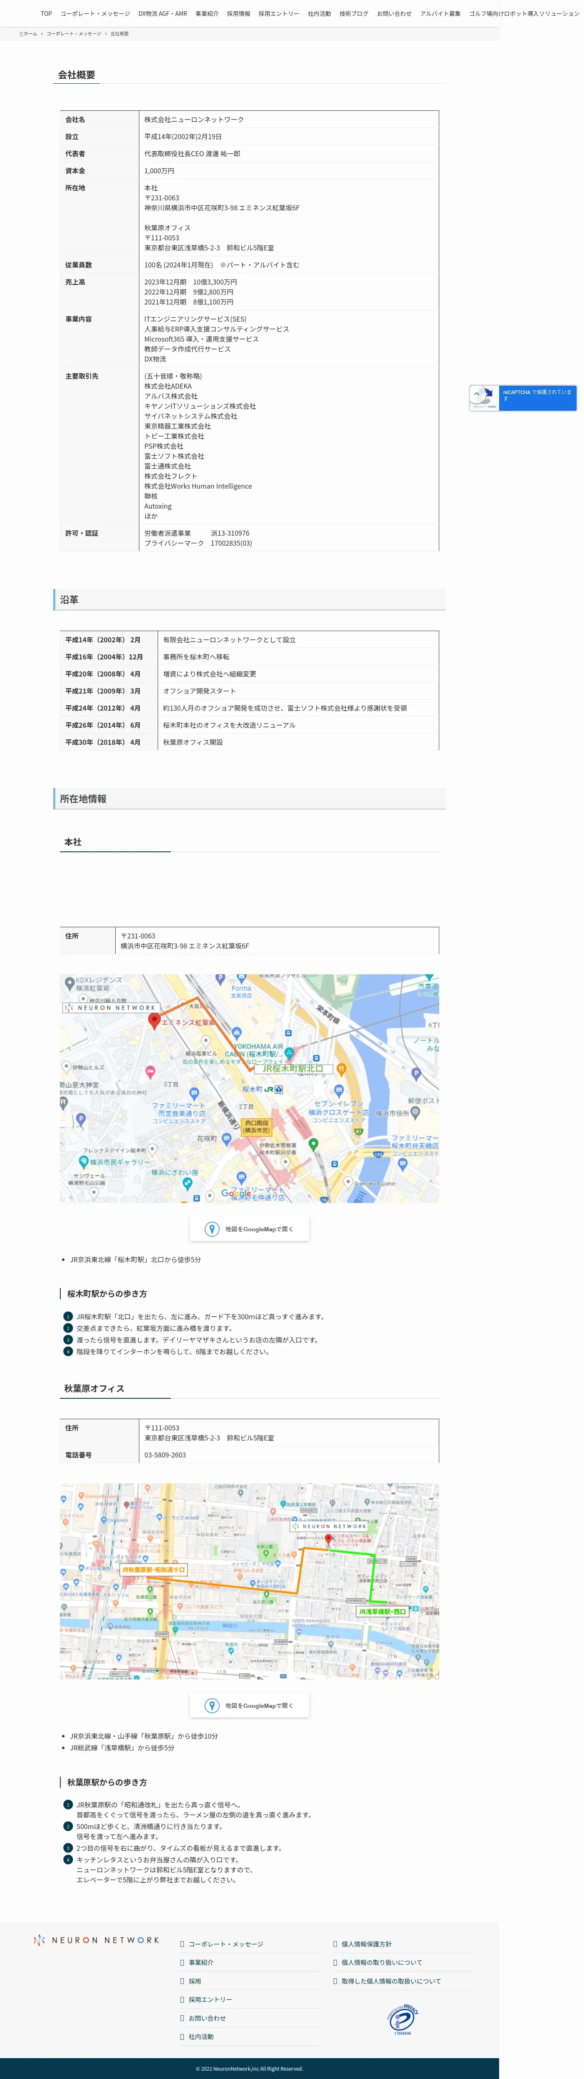Open DX物流 AGF・AMR in the top navigation
Viewport: 584px width, 2079px height.
point(163,14)
